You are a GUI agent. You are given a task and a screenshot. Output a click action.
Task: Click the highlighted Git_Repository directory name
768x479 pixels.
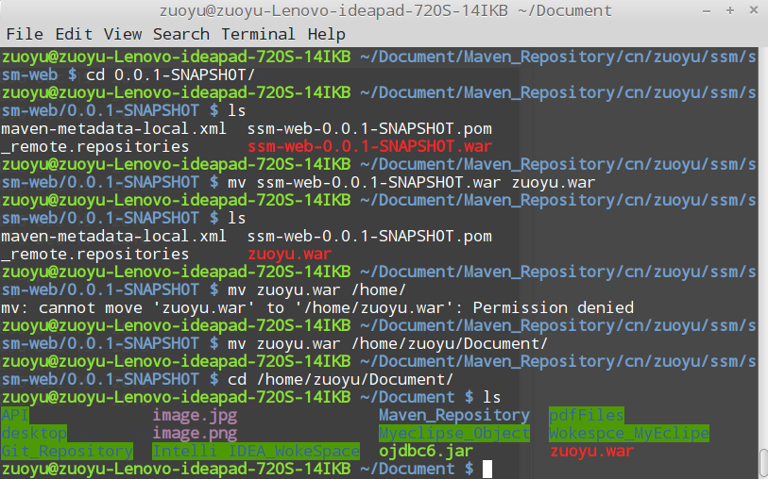(67, 451)
